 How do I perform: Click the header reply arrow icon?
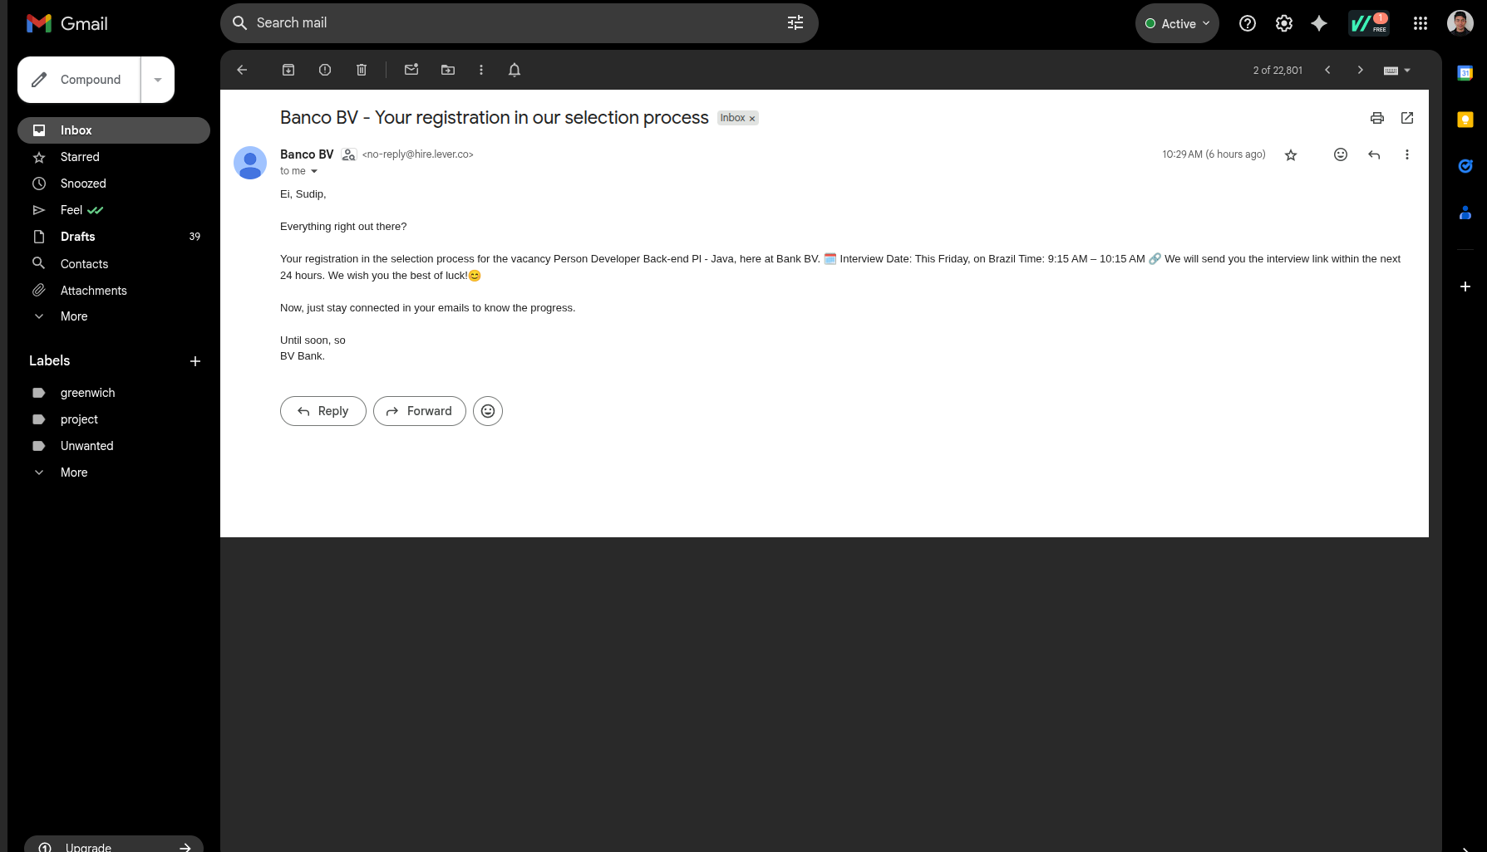click(1374, 154)
